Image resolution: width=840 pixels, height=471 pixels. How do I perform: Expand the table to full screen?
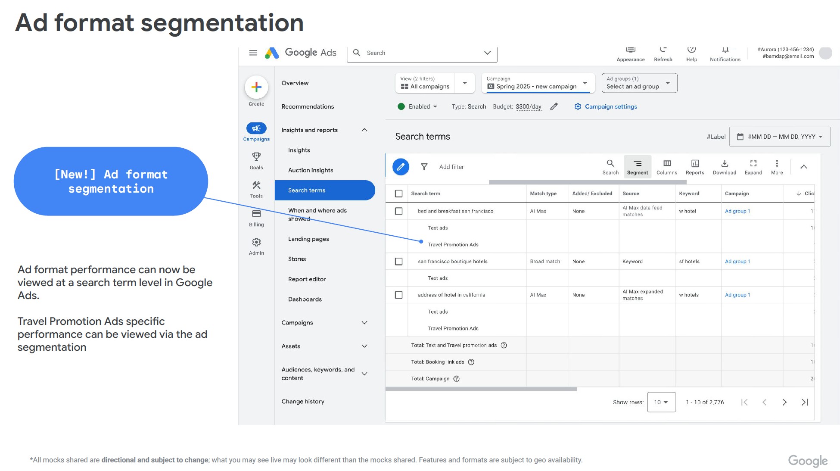[753, 167]
